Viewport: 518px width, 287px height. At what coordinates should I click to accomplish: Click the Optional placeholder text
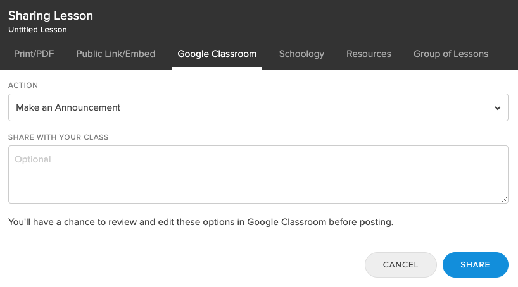(x=33, y=160)
